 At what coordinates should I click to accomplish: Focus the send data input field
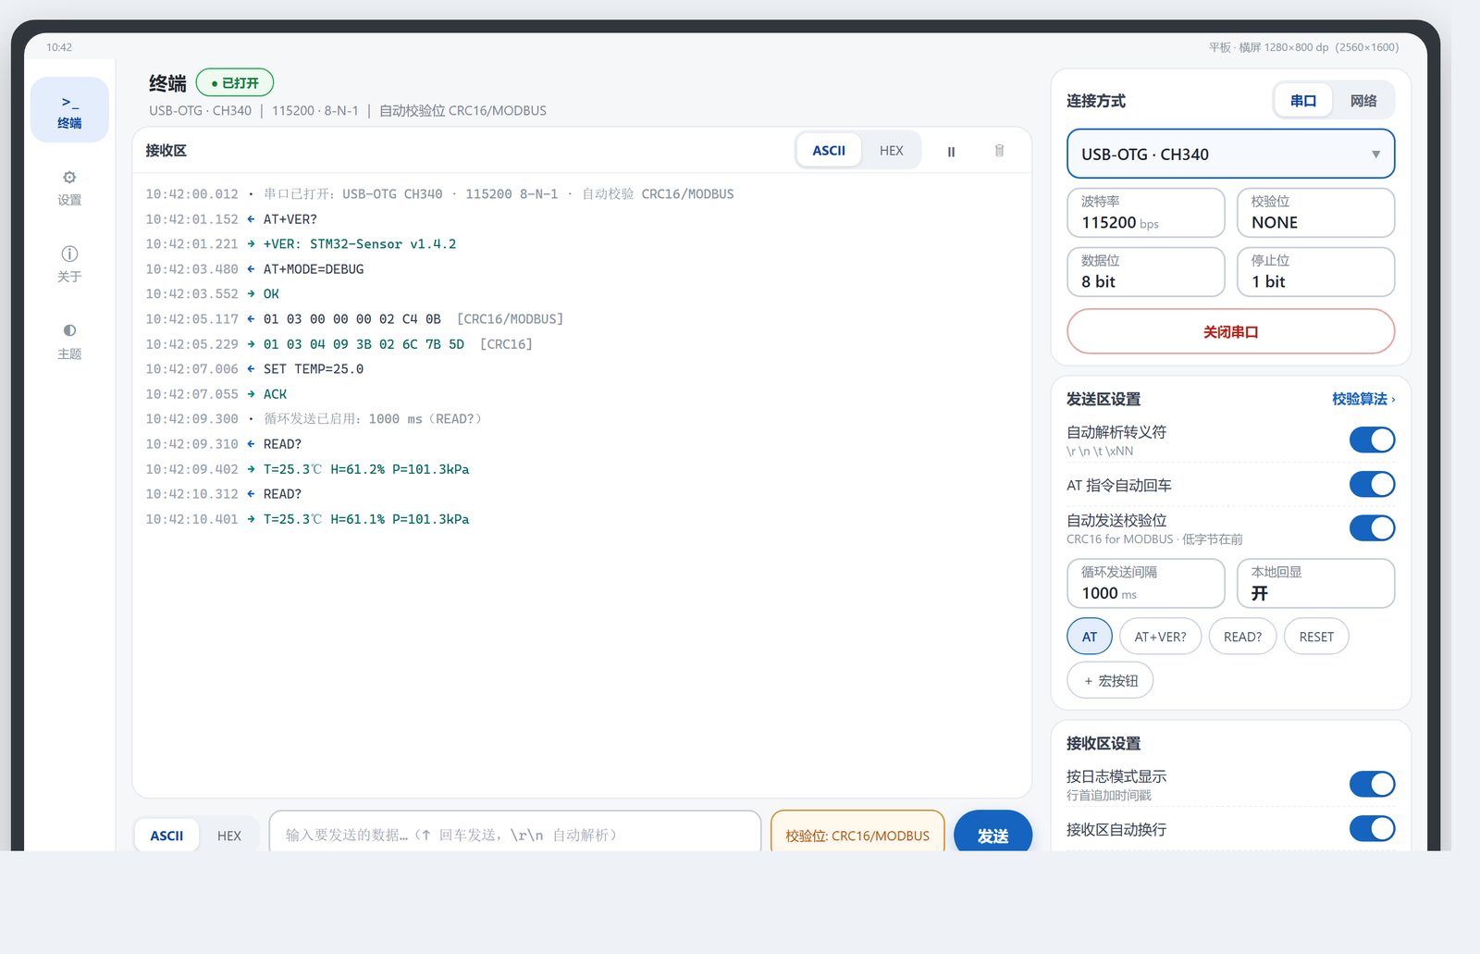tap(515, 833)
